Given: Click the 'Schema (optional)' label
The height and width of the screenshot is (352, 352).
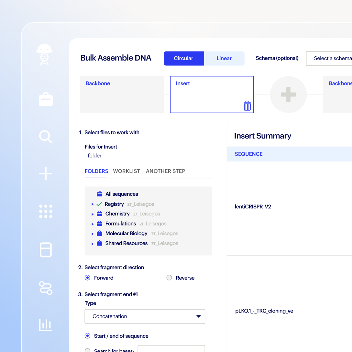Looking at the screenshot, I should pos(277,58).
